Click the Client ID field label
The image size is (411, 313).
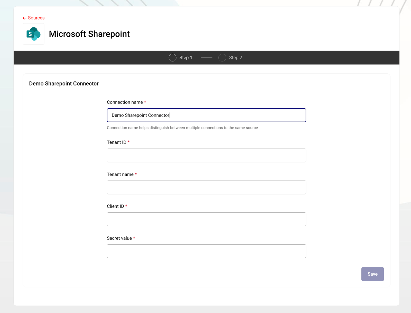click(115, 206)
